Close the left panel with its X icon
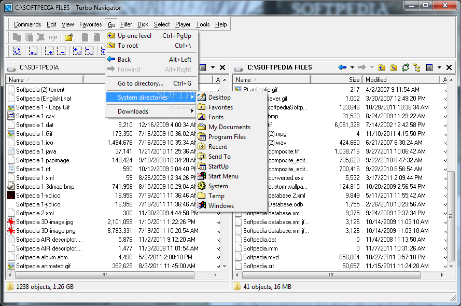 pyautogui.click(x=222, y=67)
